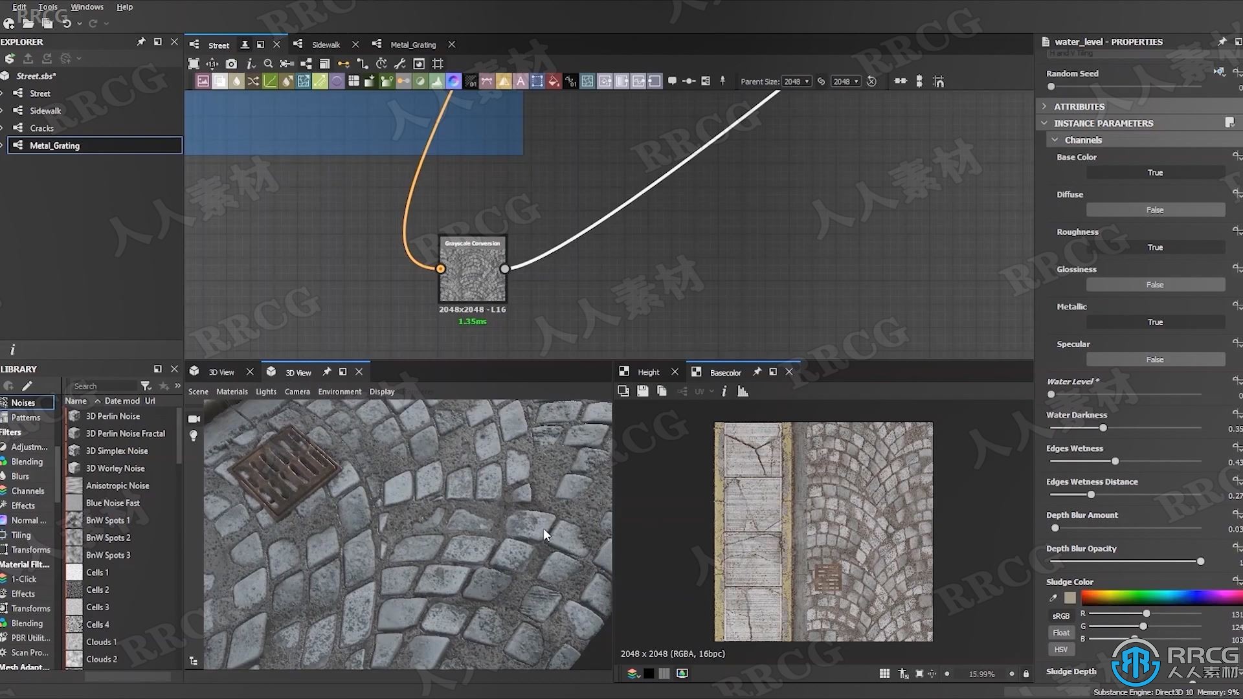Toggle Metallic channel on
The image size is (1243, 699).
coord(1155,322)
